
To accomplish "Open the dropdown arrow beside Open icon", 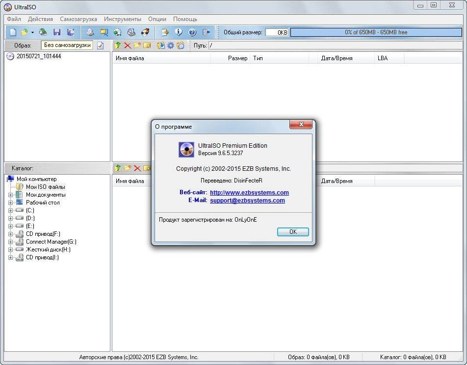I will pyautogui.click(x=32, y=32).
